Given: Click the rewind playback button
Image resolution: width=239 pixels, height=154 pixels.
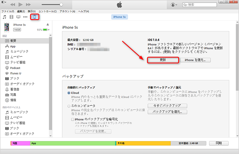Looking at the screenshot, I should [13, 4].
